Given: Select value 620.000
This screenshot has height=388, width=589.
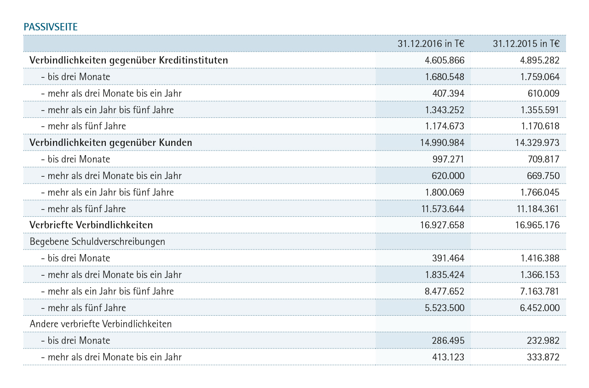Looking at the screenshot, I should point(449,176).
